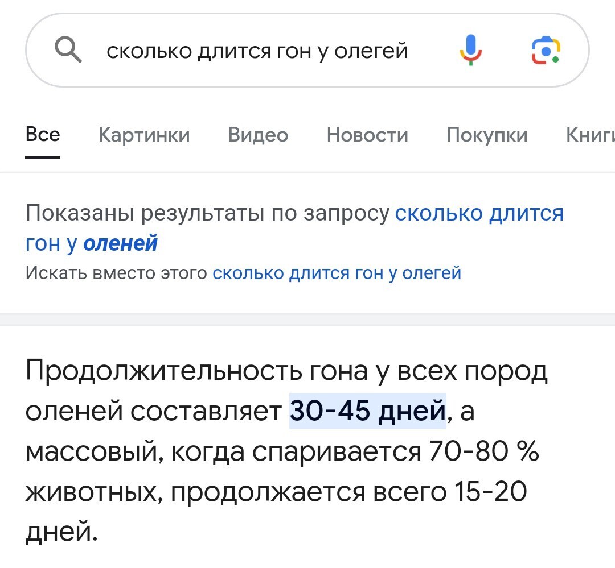This screenshot has width=615, height=568.
Task: Click the word массовый in the snippet
Action: (93, 452)
